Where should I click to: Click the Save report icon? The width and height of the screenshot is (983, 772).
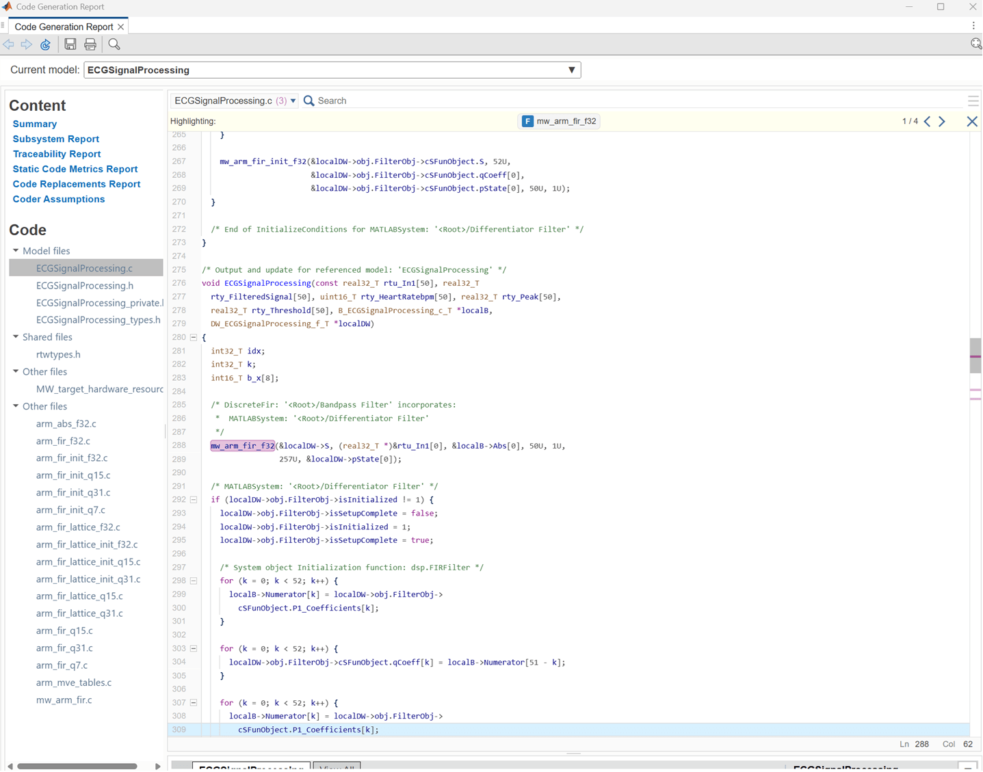[x=70, y=44]
